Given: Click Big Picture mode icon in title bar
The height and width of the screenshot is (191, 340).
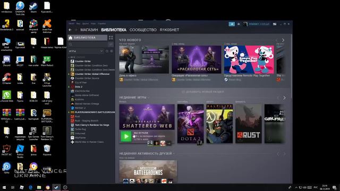Looking at the screenshot, I should (x=275, y=24).
